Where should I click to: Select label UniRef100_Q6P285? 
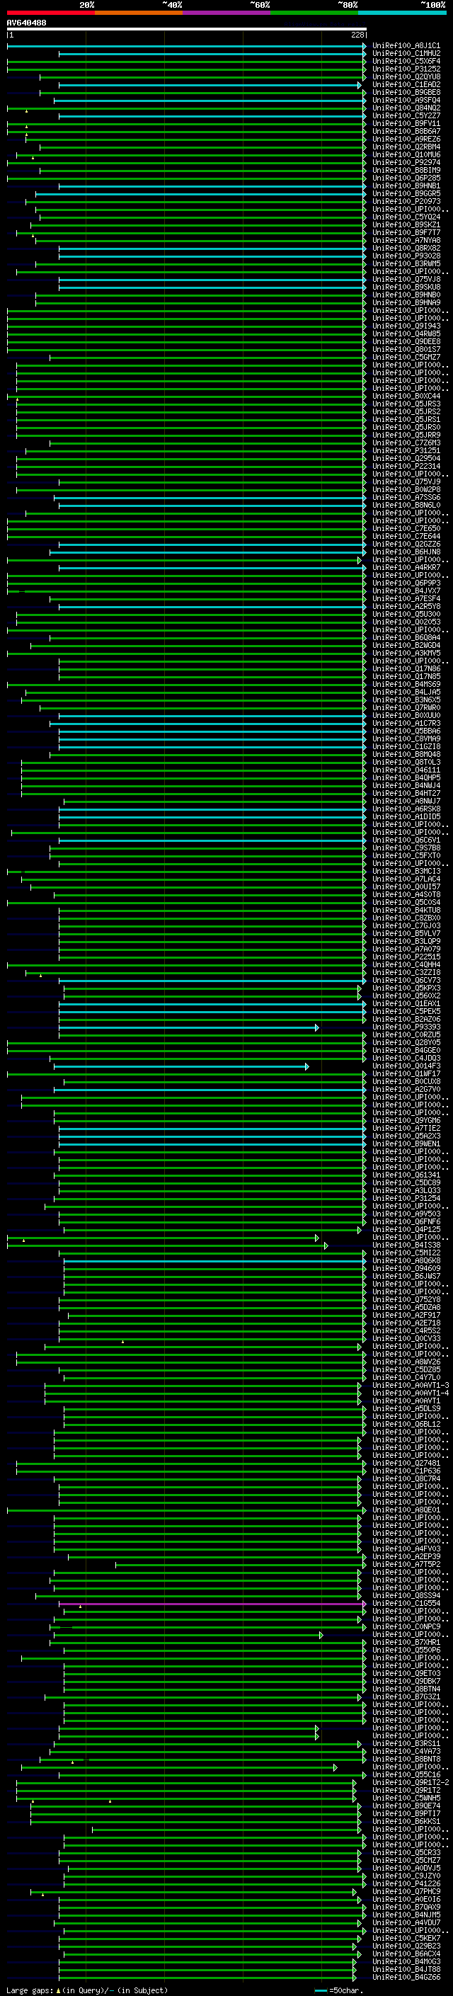[406, 178]
